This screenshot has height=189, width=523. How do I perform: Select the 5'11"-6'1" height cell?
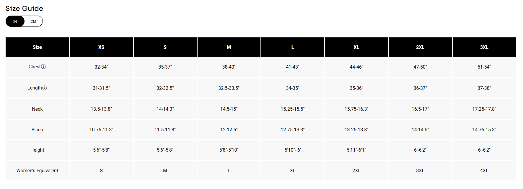tap(356, 150)
